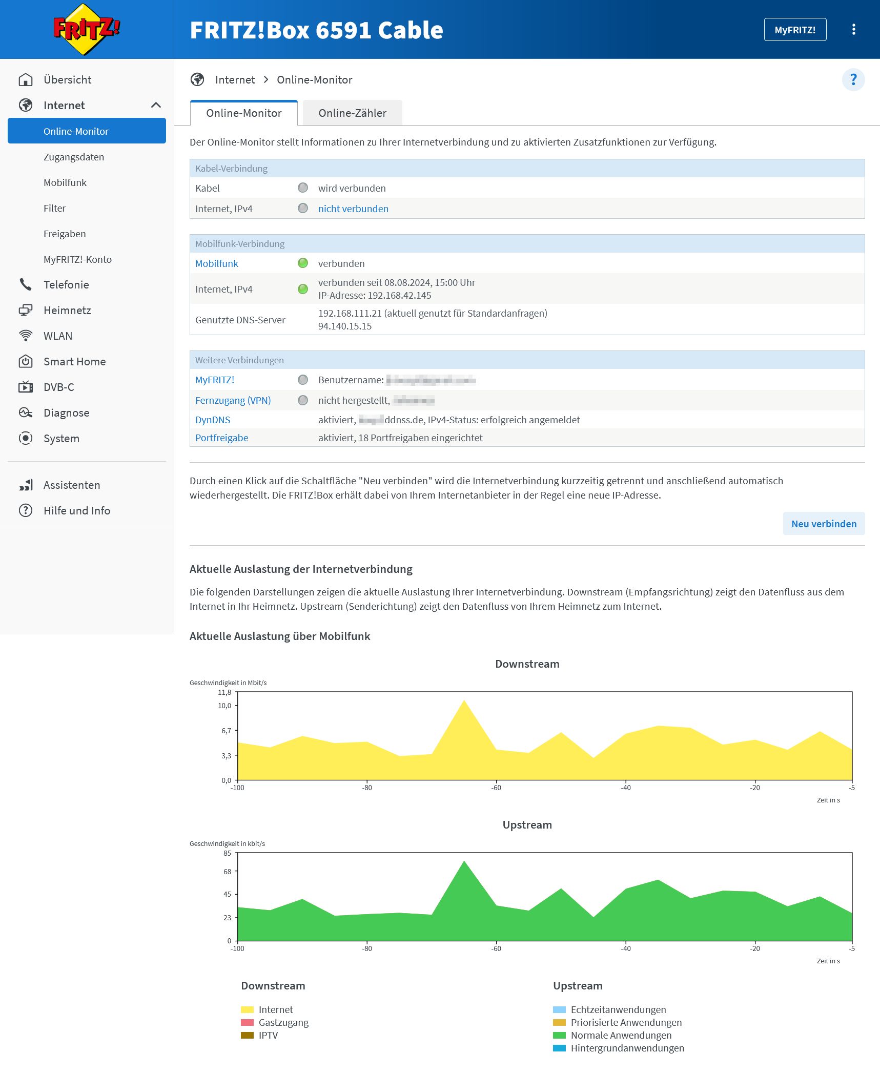This screenshot has width=880, height=1074.
Task: Open the three-dot options menu
Action: coord(853,29)
